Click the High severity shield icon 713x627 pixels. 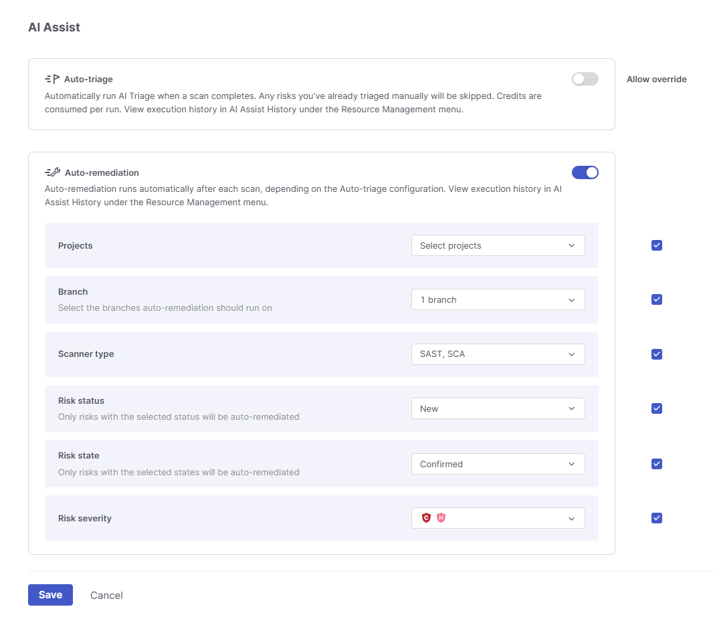[441, 518]
